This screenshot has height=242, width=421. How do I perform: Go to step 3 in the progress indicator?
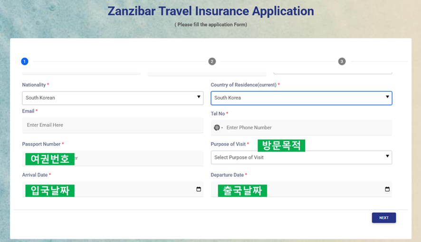(x=342, y=61)
